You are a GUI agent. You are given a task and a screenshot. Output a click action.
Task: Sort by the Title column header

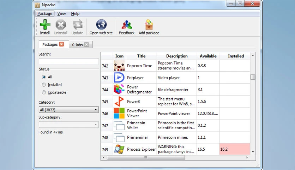point(141,56)
